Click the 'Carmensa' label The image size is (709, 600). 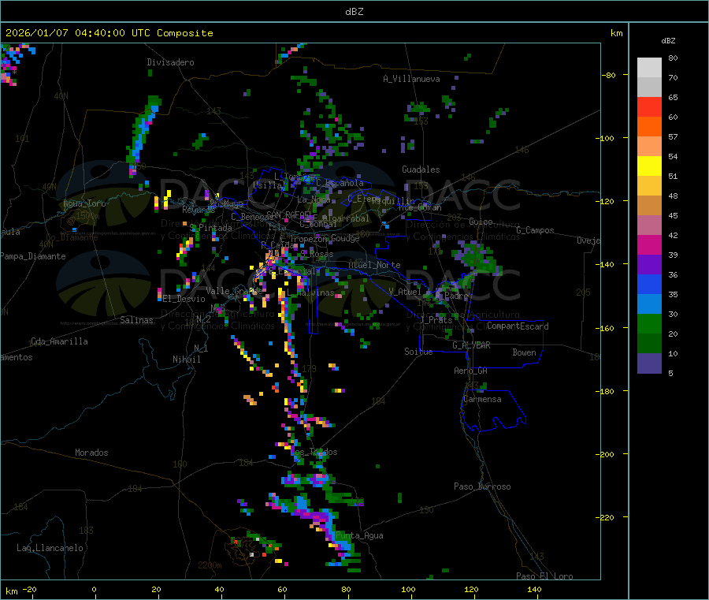[x=482, y=399]
